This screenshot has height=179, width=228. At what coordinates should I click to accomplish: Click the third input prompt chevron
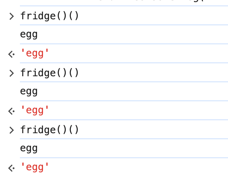tap(11, 130)
